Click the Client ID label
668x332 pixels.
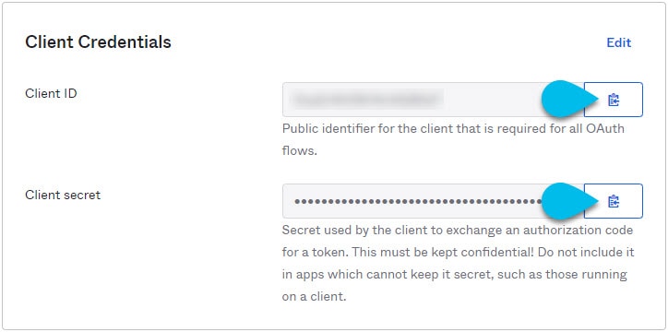point(51,93)
